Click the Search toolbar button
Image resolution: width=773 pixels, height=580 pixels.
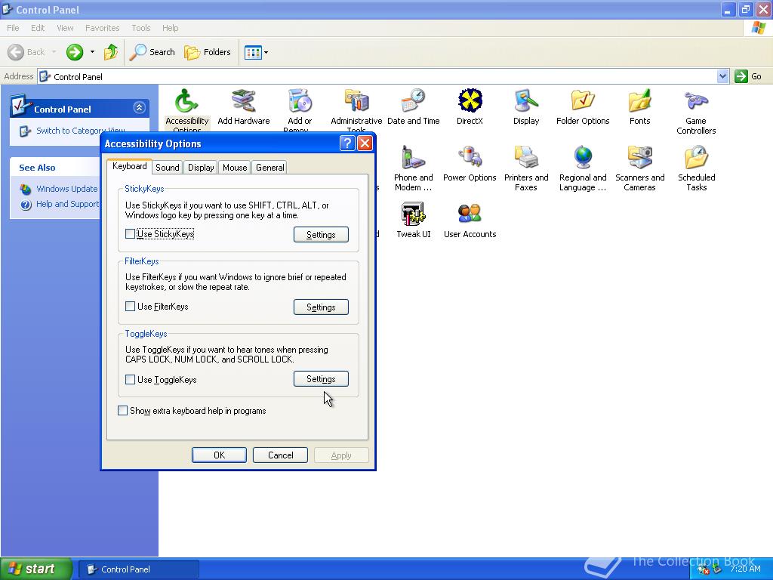(x=152, y=52)
